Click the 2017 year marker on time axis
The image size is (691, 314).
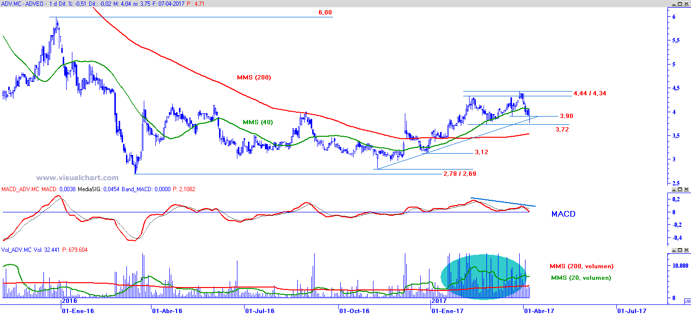(x=438, y=301)
